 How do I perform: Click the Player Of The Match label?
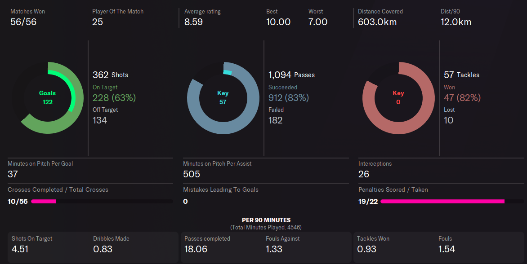coord(118,11)
